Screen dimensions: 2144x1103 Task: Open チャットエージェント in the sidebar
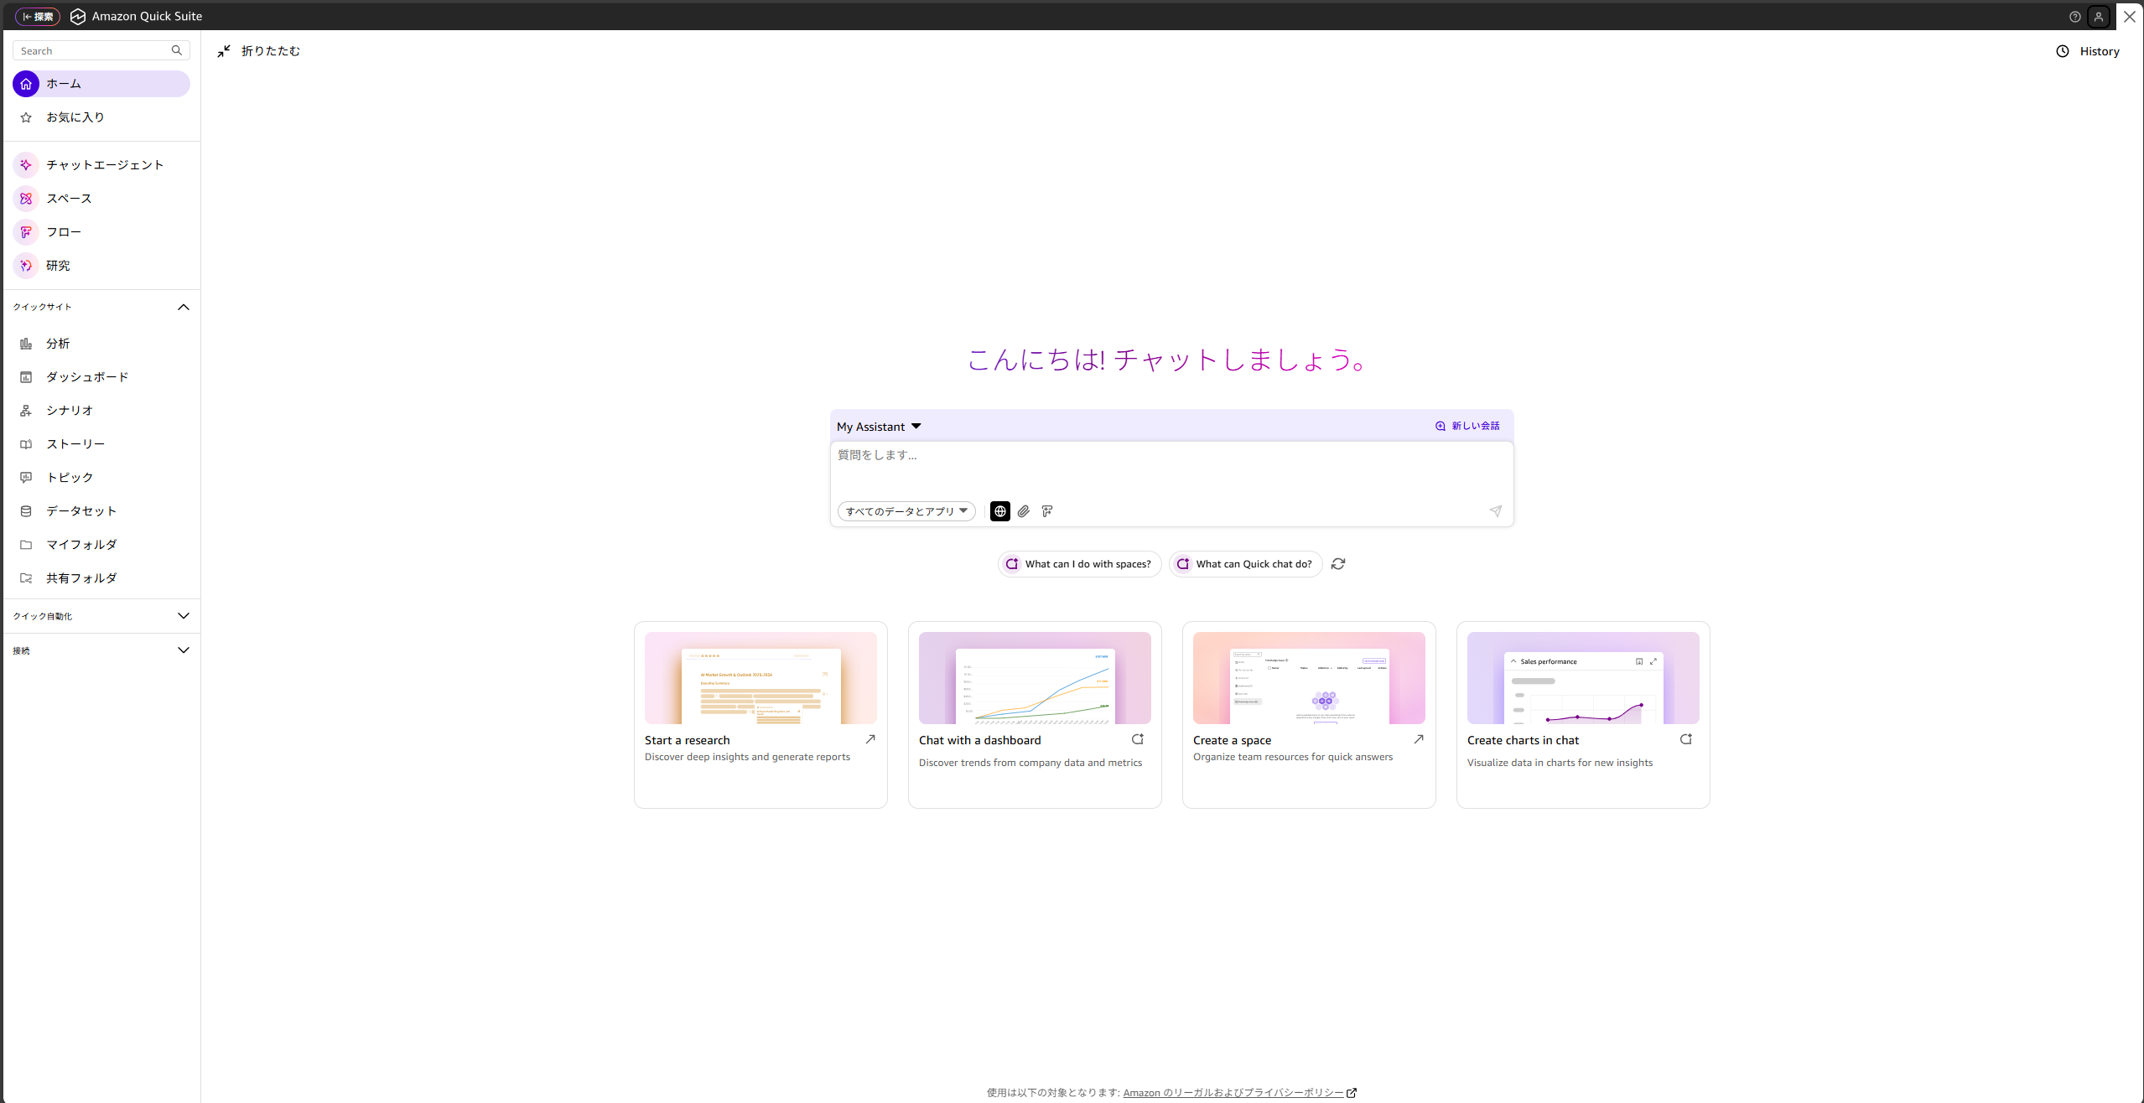click(x=105, y=165)
